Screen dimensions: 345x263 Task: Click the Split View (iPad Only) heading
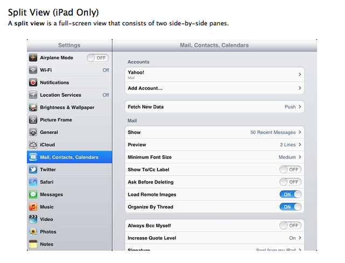point(53,12)
